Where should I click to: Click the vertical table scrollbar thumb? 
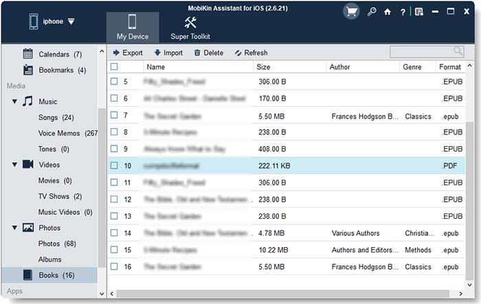[469, 201]
